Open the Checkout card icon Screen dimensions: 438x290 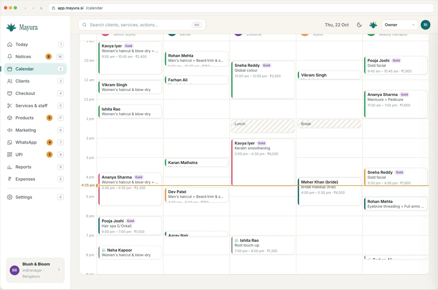10,93
